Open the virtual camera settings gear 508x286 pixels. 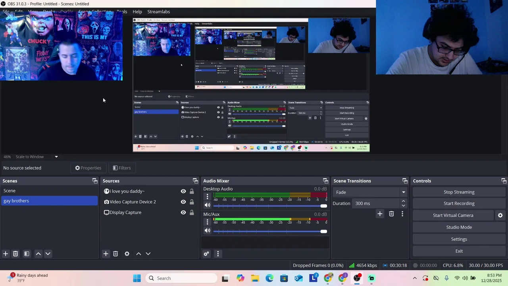[x=500, y=215]
